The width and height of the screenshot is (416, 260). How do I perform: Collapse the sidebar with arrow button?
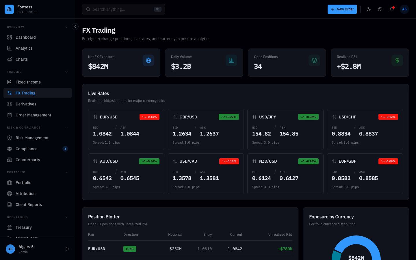tap(75, 27)
